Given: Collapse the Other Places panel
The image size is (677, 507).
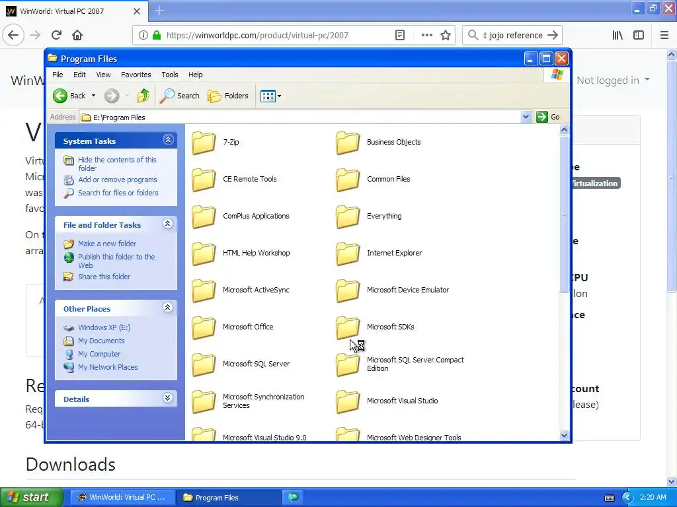Looking at the screenshot, I should click(168, 308).
